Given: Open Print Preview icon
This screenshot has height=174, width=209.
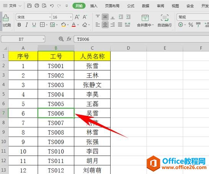Looking at the screenshot, I should (x=44, y=6).
